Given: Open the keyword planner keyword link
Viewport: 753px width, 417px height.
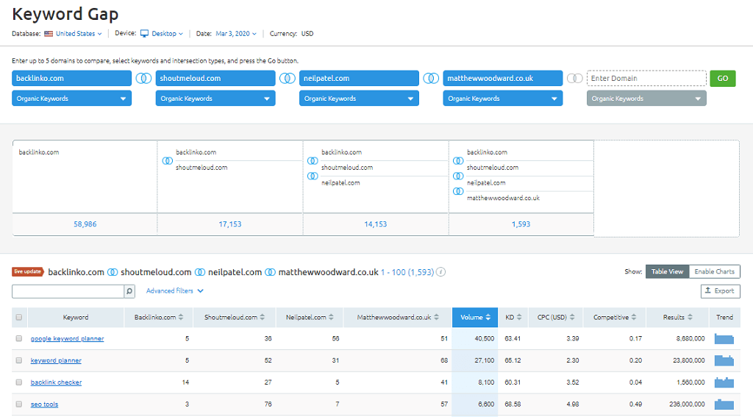Looking at the screenshot, I should [56, 360].
